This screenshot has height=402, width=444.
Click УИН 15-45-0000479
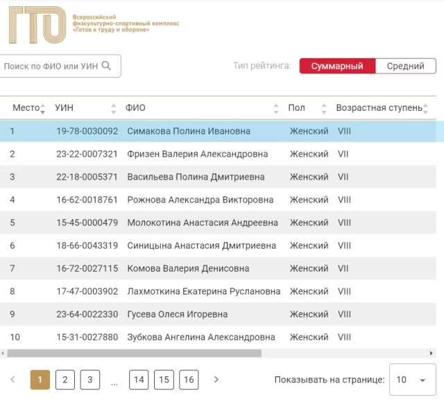click(x=87, y=222)
